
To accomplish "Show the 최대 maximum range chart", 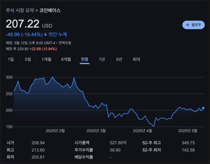I will (x=136, y=59).
